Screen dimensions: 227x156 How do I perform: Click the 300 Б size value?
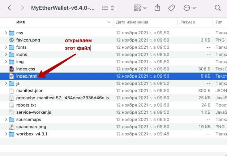tap(204, 91)
